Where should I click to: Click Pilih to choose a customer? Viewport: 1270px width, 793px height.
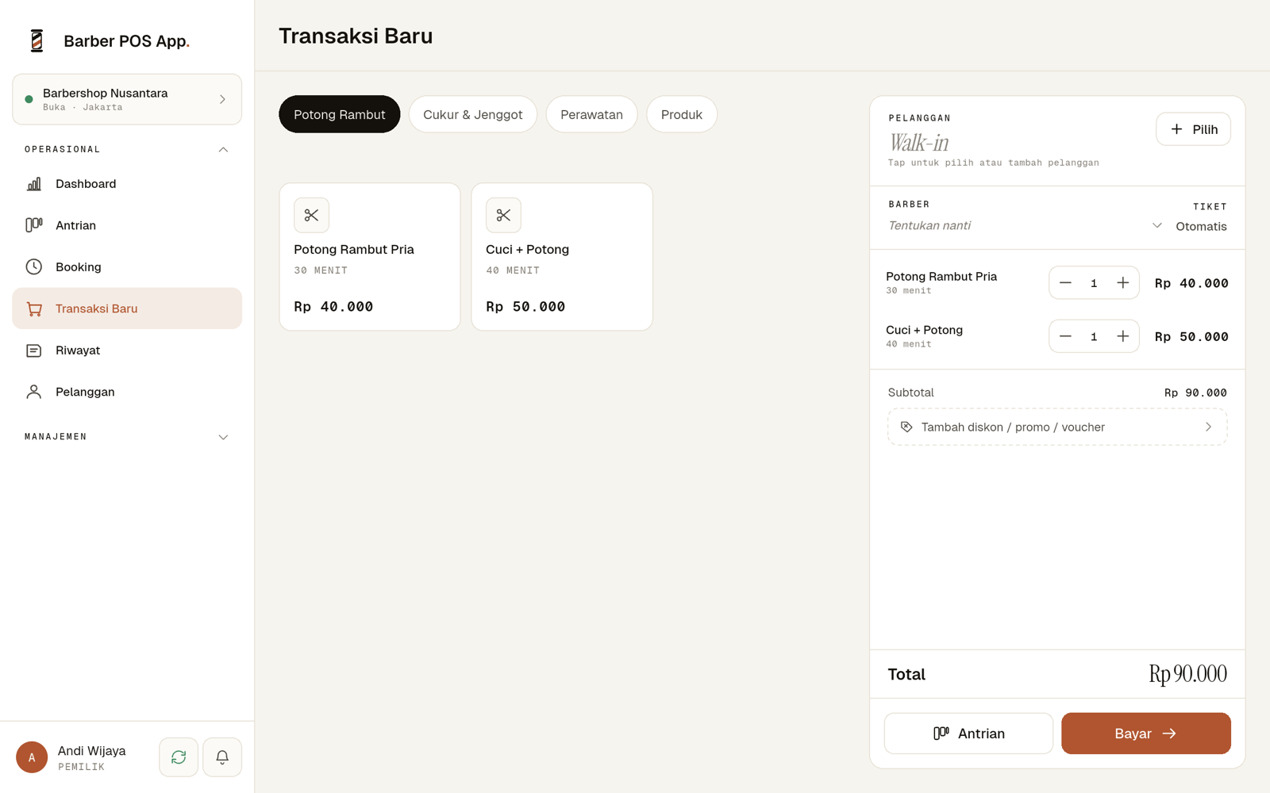(1193, 129)
